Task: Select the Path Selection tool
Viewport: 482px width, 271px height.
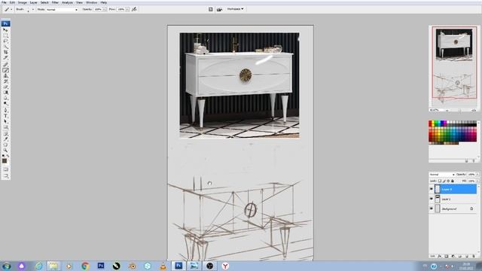Action: click(x=5, y=121)
